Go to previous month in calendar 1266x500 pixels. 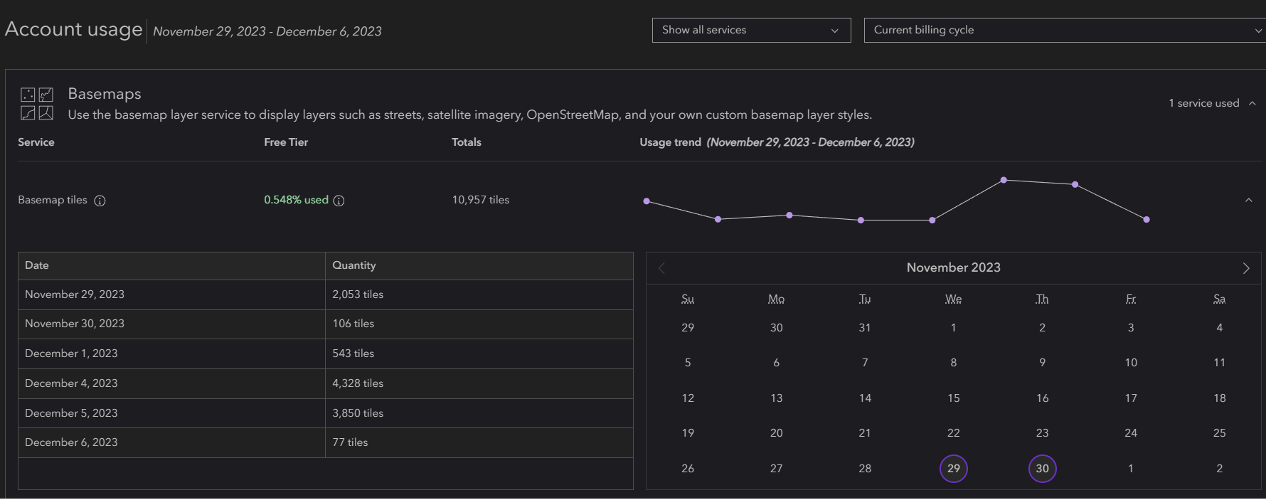pos(661,268)
